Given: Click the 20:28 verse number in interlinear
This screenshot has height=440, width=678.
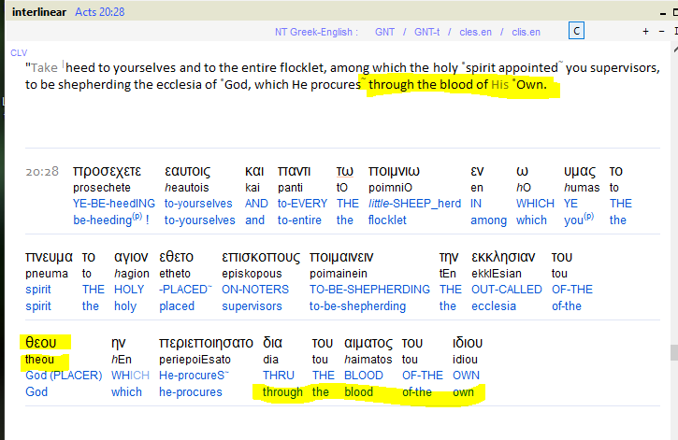Looking at the screenshot, I should (43, 173).
